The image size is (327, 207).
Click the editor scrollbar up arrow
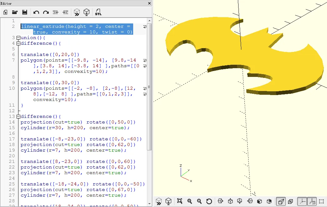pos(149,21)
